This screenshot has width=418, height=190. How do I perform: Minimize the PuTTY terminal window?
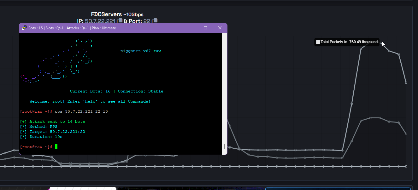(x=191, y=28)
